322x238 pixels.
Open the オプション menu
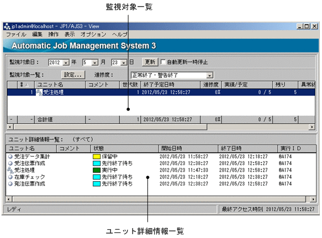(x=93, y=34)
